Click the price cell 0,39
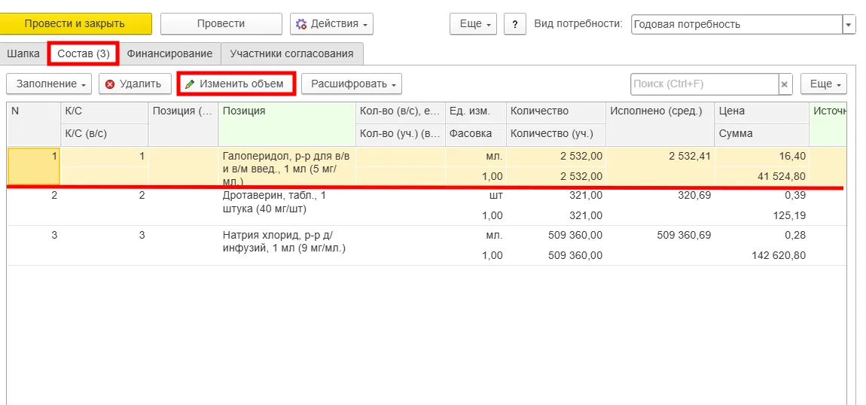 (x=761, y=195)
